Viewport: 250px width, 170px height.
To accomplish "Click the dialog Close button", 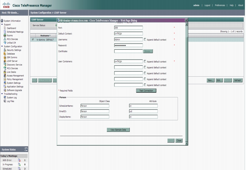I will (179, 141).
